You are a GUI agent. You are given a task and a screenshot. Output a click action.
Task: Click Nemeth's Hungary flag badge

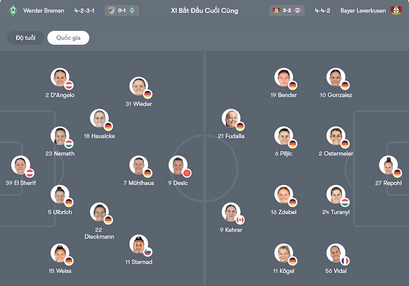point(69,144)
